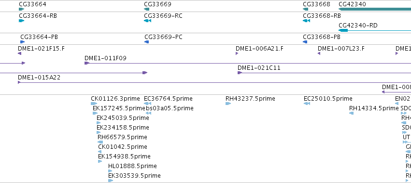Open the DME1-011F09 clone label

pyautogui.click(x=105, y=58)
